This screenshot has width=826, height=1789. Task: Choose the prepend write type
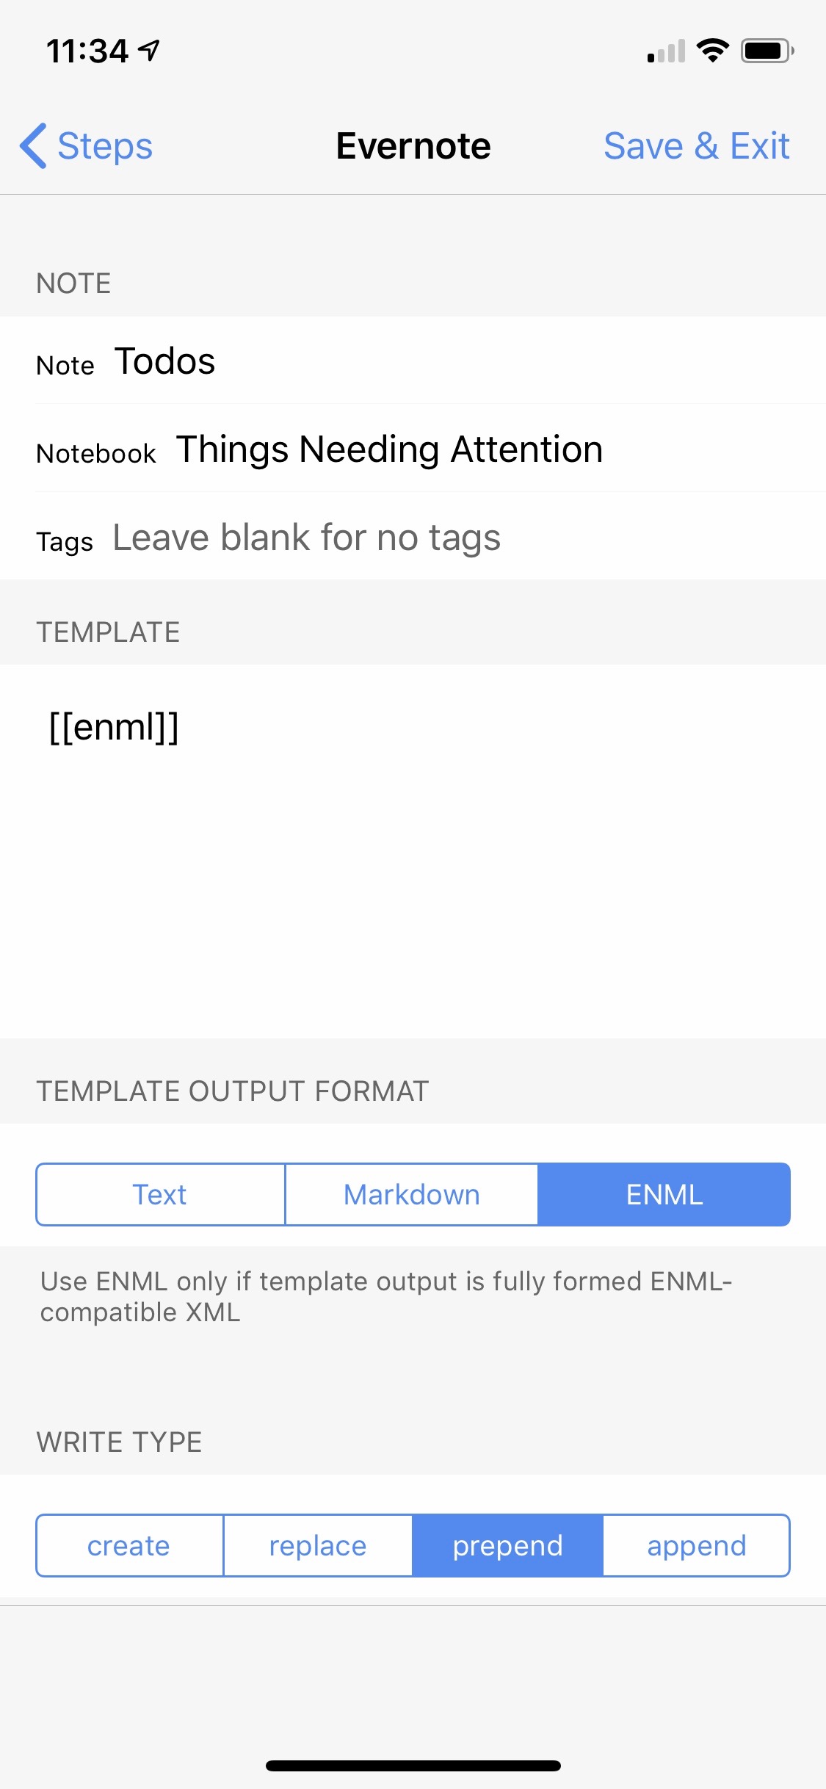coord(507,1545)
